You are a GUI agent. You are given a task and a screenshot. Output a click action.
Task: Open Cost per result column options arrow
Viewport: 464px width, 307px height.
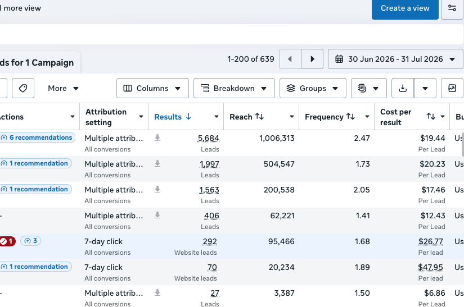[443, 117]
